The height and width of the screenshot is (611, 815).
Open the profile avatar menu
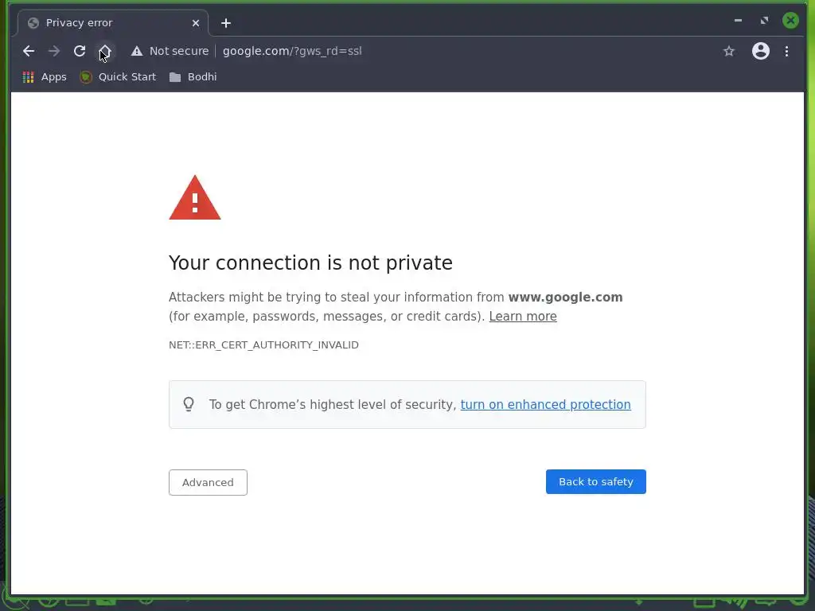pyautogui.click(x=760, y=51)
